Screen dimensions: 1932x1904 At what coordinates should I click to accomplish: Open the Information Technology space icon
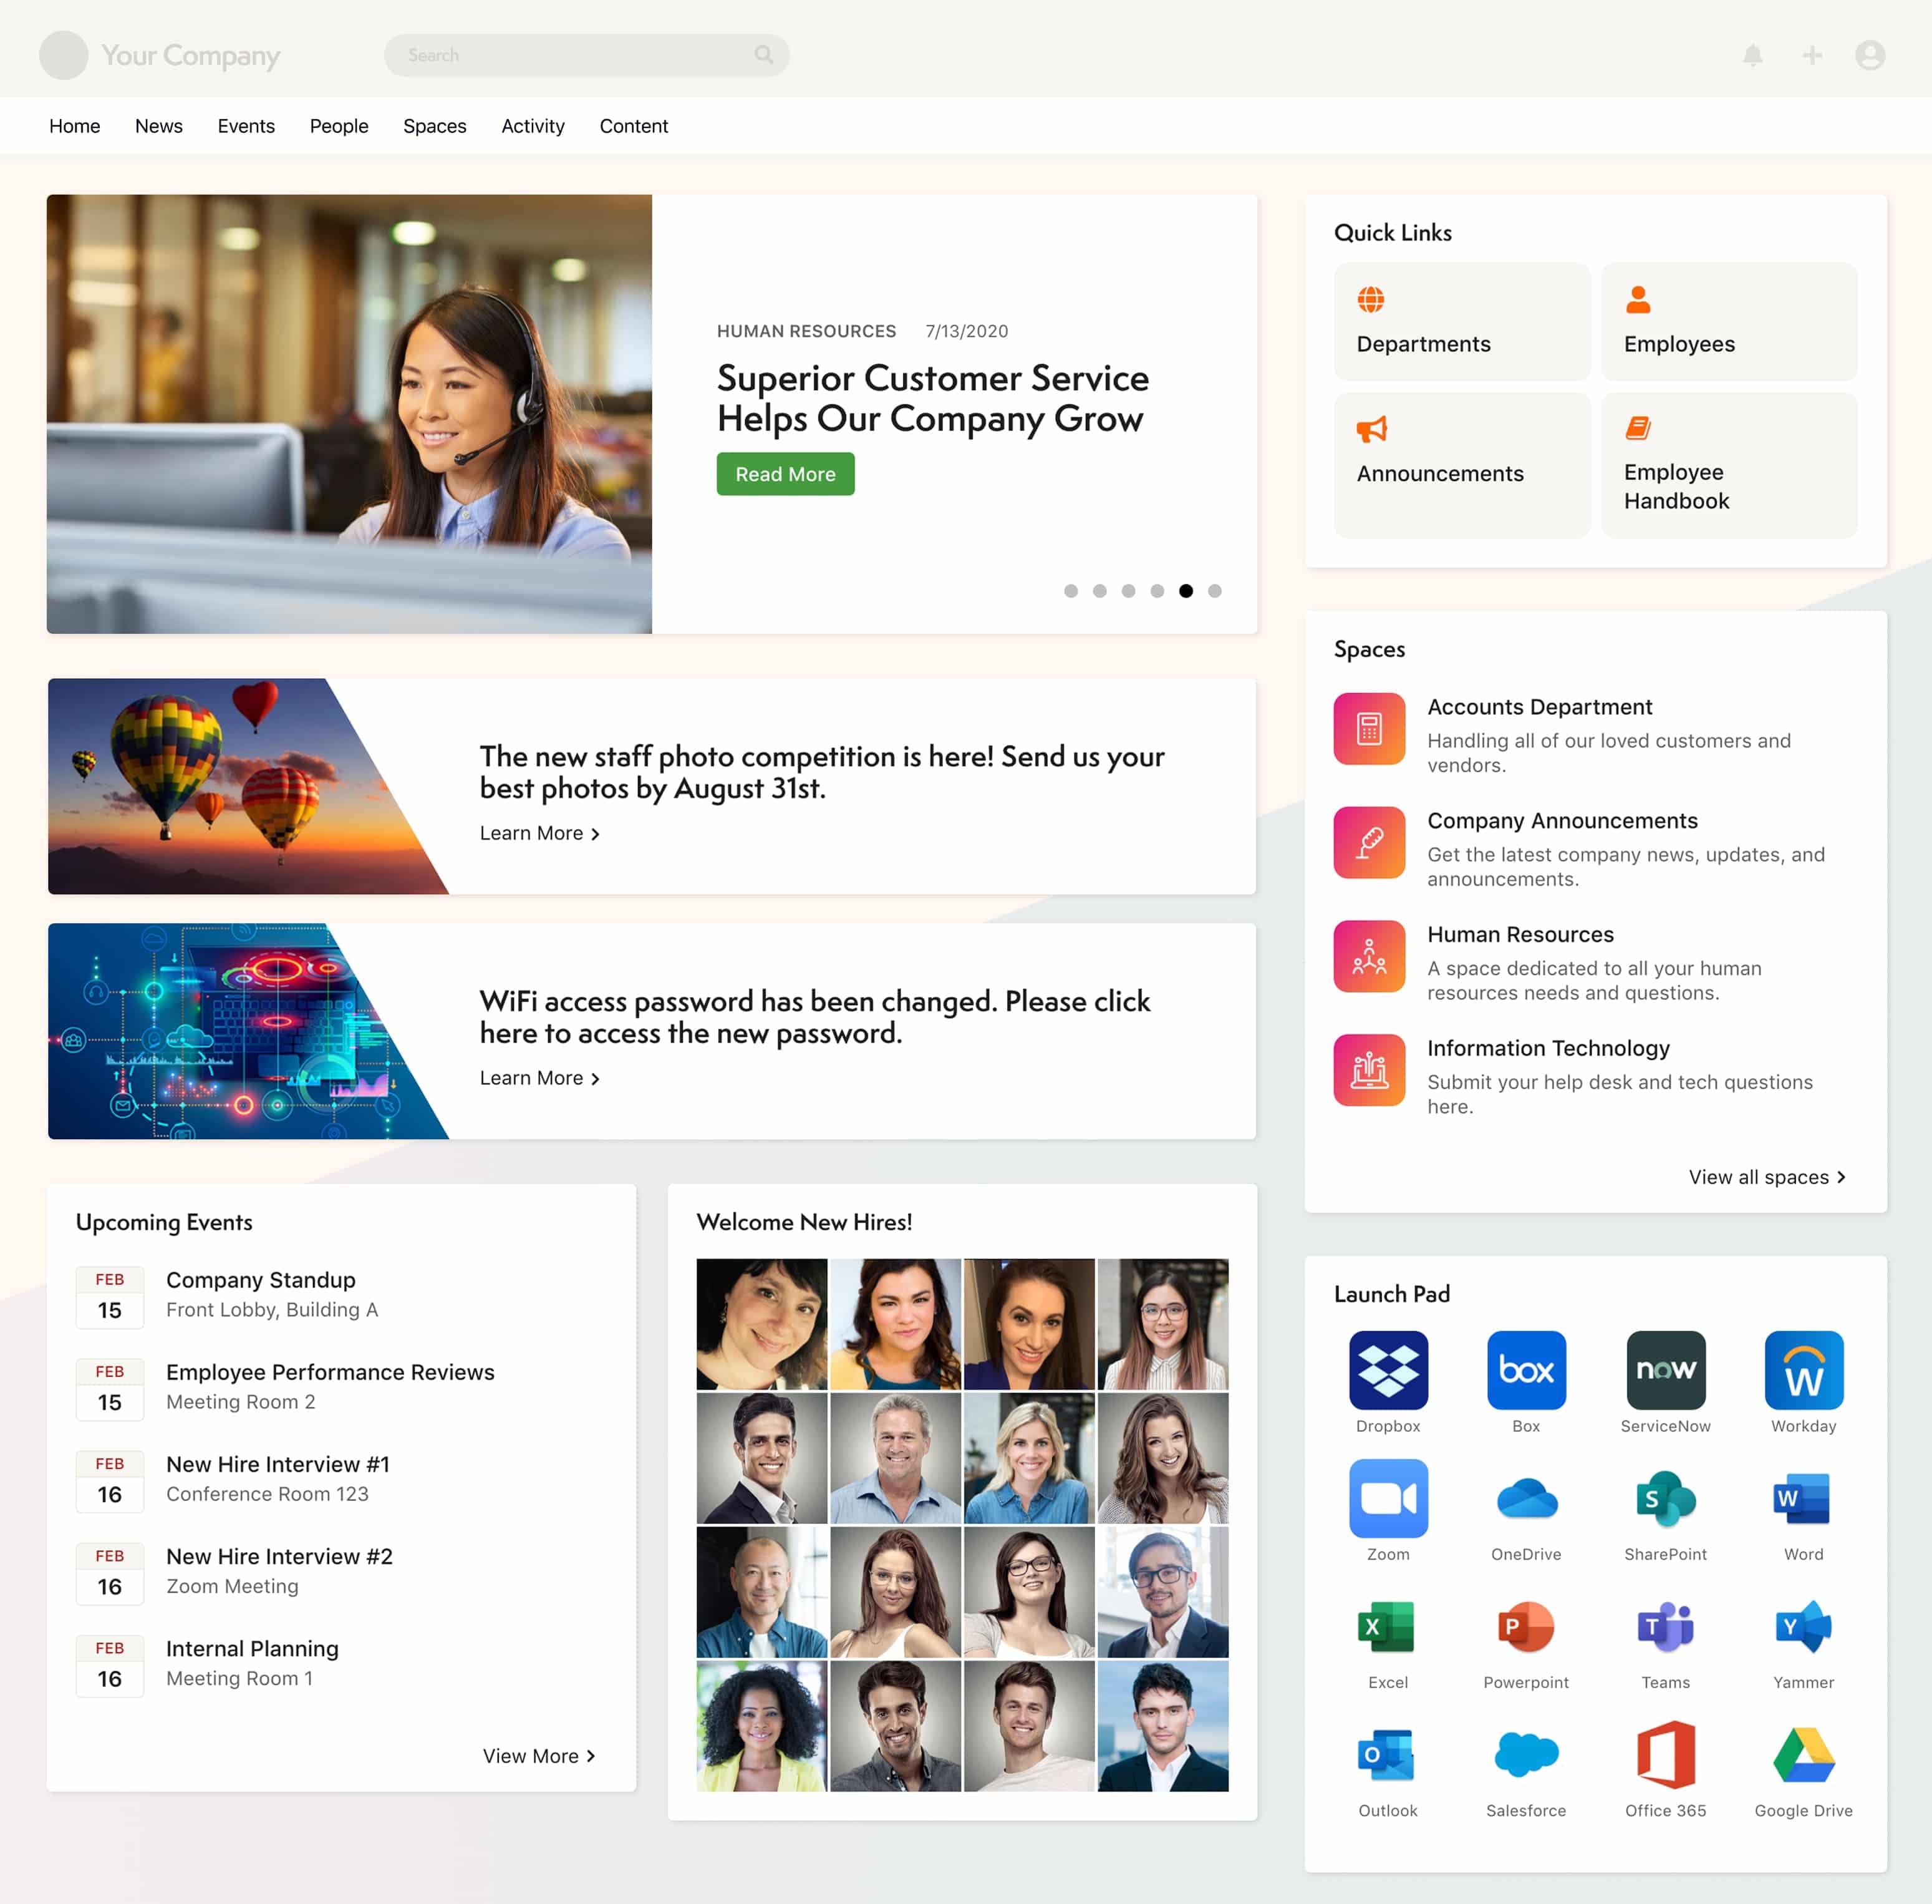point(1369,1069)
